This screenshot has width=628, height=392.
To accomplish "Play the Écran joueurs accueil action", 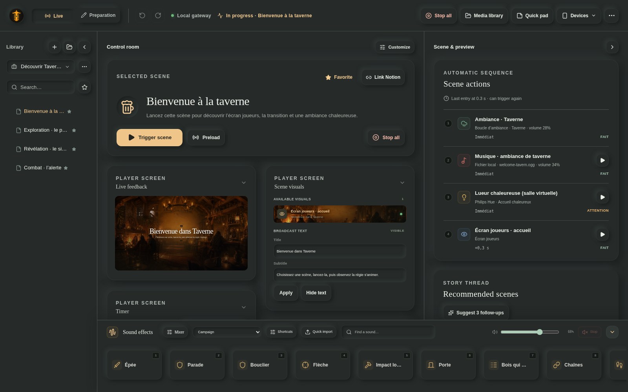I will click(x=602, y=234).
